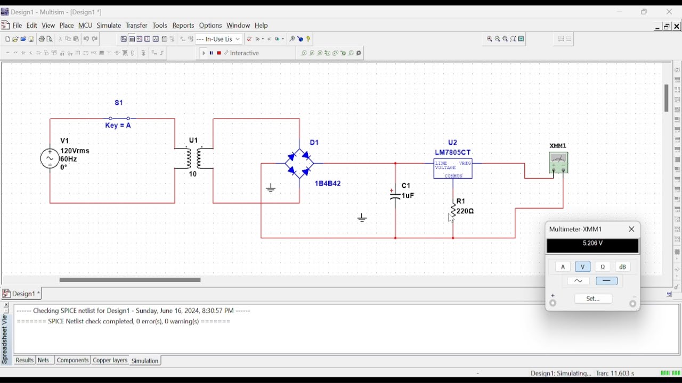682x383 pixels.
Task: Select the V1 AC voltage source
Action: pyautogui.click(x=50, y=159)
